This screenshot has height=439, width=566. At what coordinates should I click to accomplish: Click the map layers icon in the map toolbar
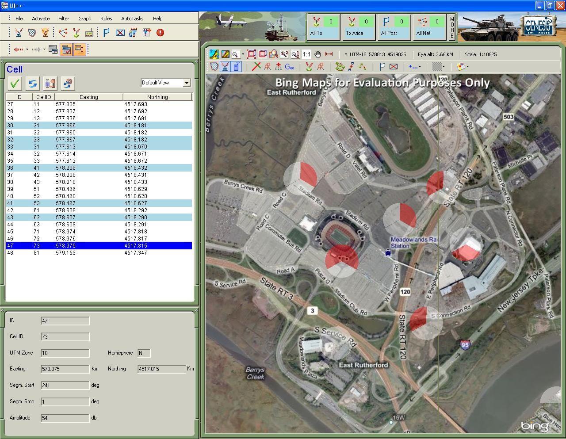[214, 54]
